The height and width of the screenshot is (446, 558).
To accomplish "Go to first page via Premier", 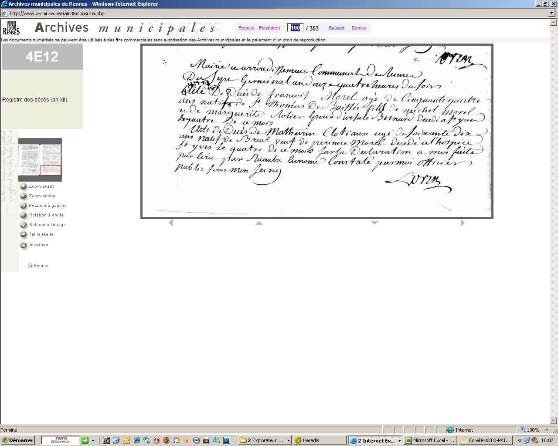I will 246,28.
